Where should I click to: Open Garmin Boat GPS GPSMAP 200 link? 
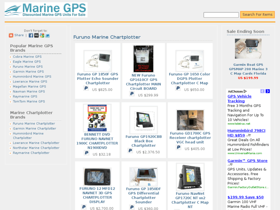248,69
